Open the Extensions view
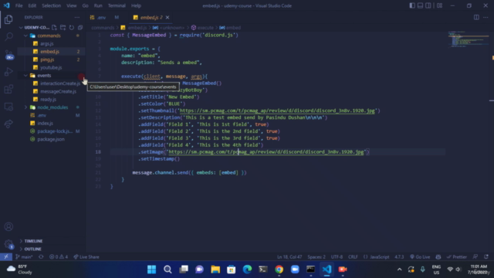The height and width of the screenshot is (278, 494). click(8, 90)
